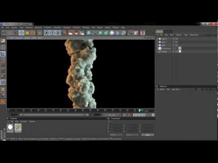Open the size mode dropdown in Coordinates panel
Viewport: 218px width, 163px height.
pos(132,135)
